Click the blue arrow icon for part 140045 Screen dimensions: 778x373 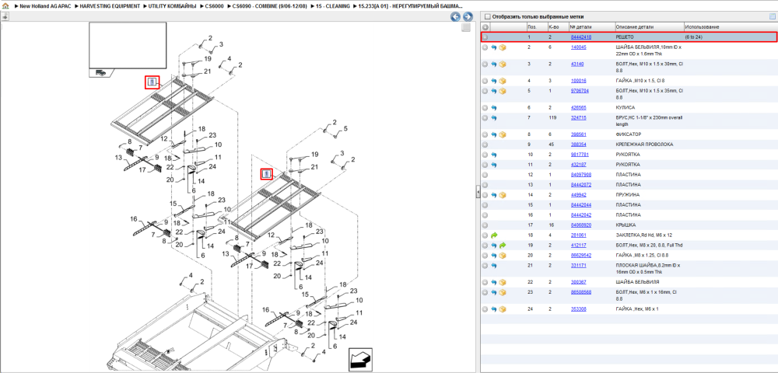(x=494, y=47)
